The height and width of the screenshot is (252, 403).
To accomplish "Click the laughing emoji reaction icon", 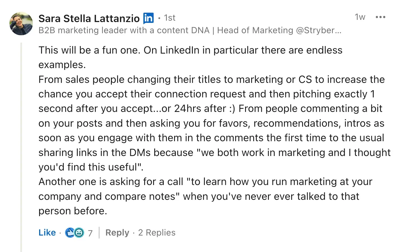I will 79,232.
